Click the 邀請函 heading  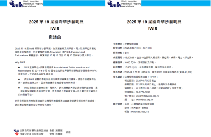55,37
